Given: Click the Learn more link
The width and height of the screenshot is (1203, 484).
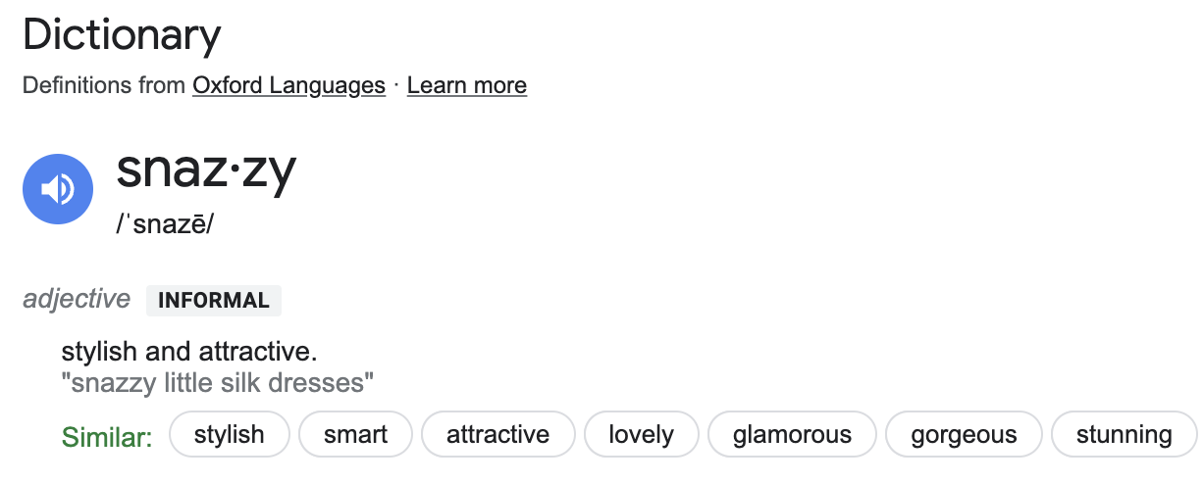Looking at the screenshot, I should pyautogui.click(x=466, y=85).
